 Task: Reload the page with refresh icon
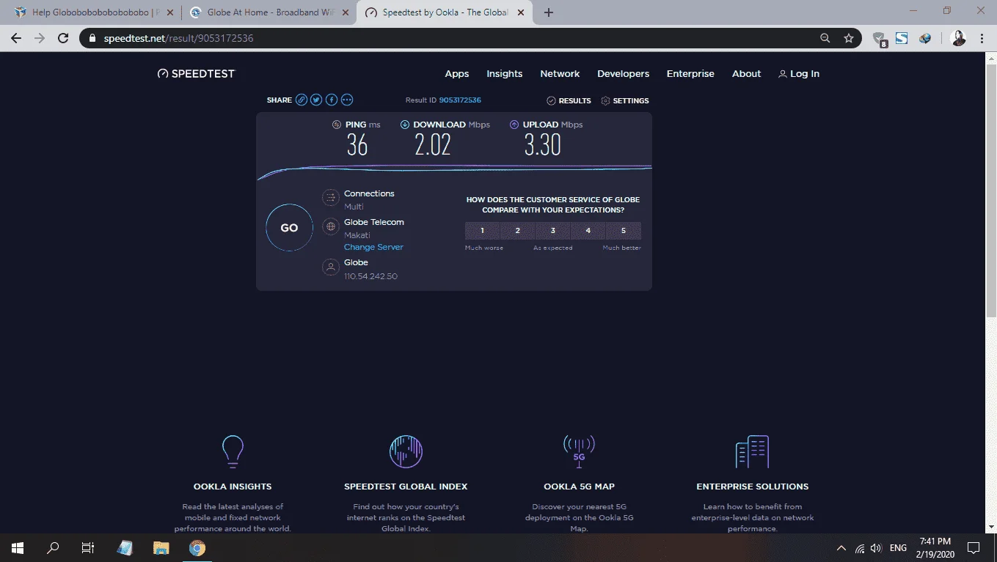(63, 38)
